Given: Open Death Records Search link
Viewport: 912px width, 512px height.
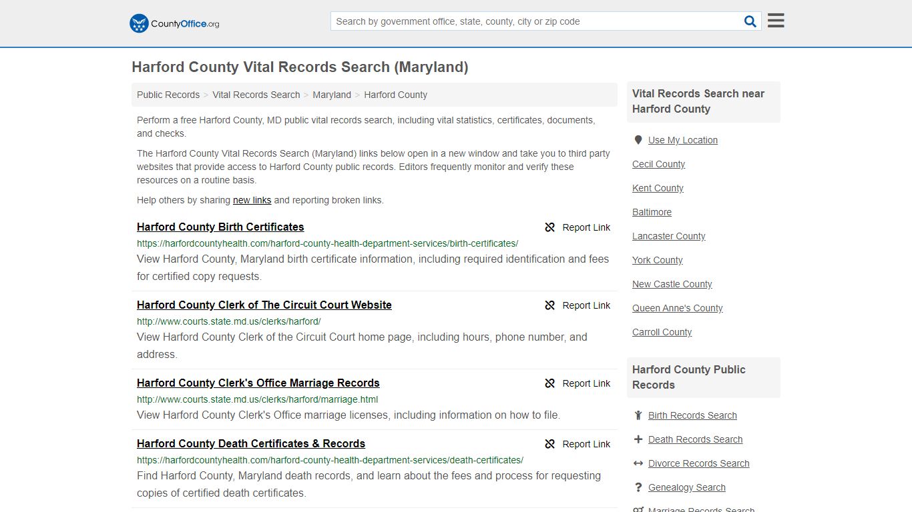Looking at the screenshot, I should (695, 439).
